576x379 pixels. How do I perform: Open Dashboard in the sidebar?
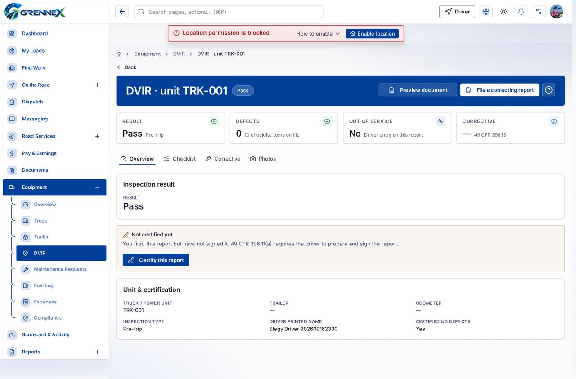coord(54,34)
